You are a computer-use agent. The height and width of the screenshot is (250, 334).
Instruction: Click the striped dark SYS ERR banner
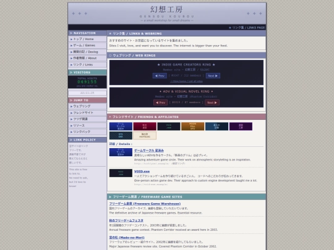click(121, 135)
